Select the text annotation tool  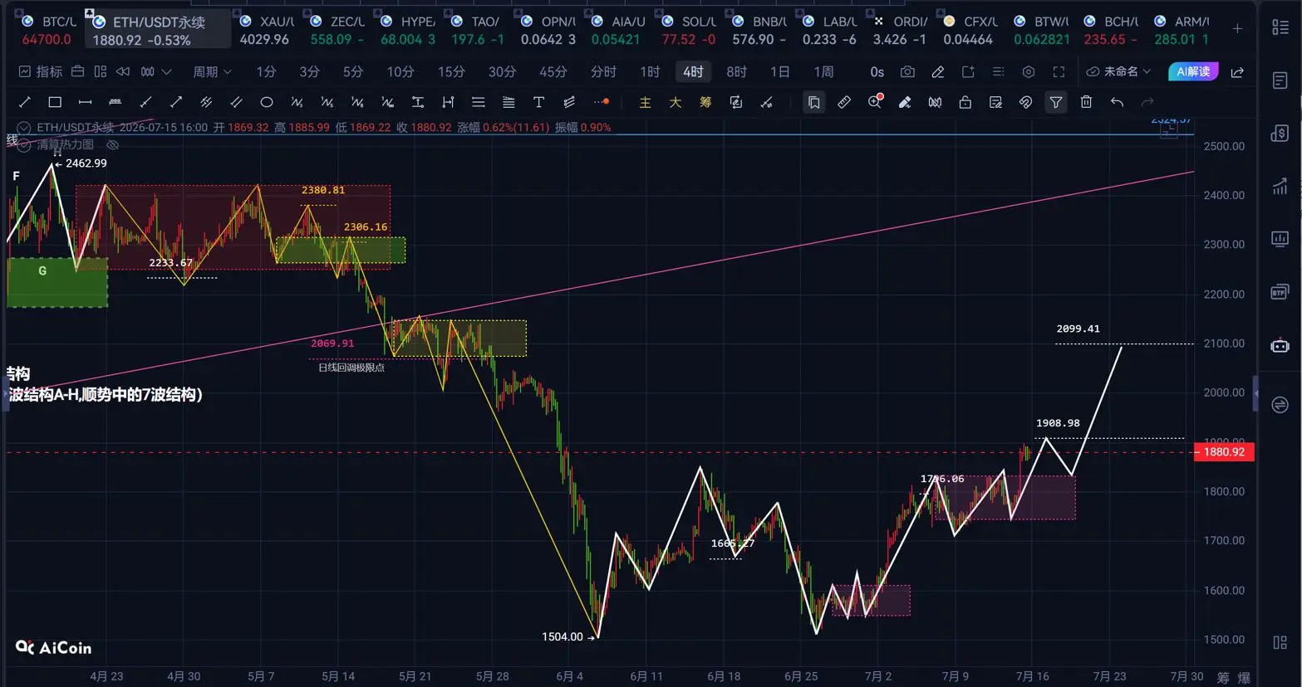[538, 102]
